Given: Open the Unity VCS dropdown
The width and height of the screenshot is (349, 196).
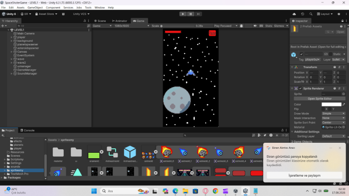Looking at the screenshot, I should (81, 14).
